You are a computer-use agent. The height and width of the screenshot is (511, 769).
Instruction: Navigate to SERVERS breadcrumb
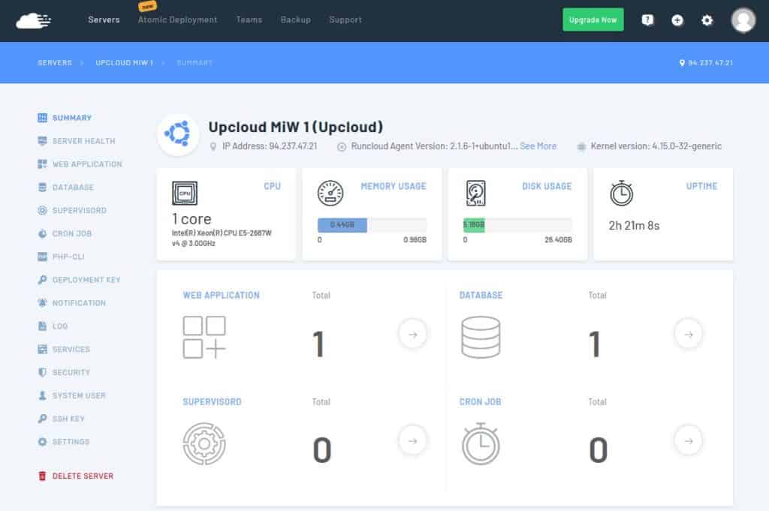coord(55,63)
